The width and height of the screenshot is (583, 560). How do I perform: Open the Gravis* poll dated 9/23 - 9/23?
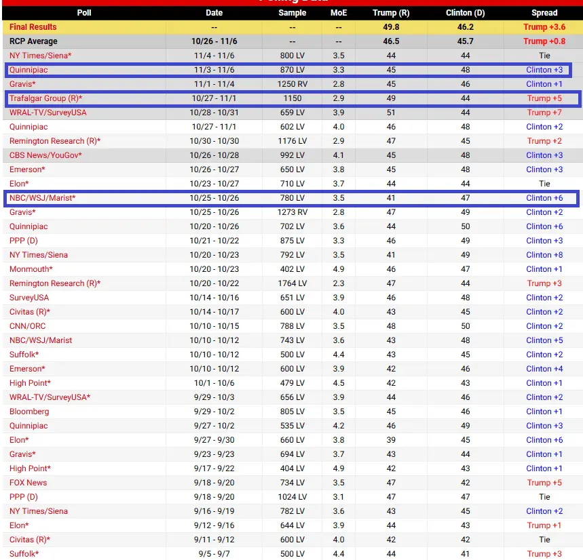pyautogui.click(x=22, y=454)
